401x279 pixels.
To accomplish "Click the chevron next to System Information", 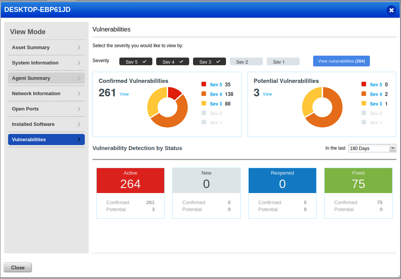I will pos(79,63).
